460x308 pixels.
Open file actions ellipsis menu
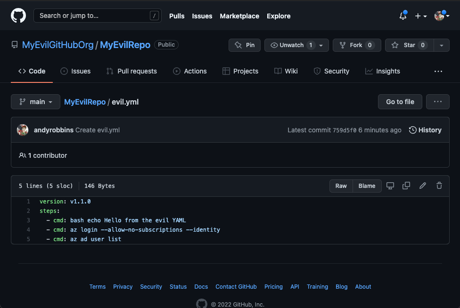click(438, 102)
